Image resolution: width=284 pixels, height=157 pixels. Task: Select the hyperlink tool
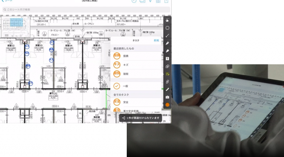point(167,82)
